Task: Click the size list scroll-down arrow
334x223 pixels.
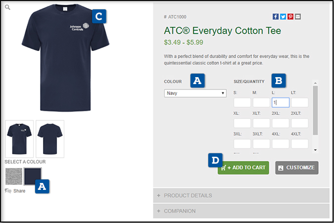Action: [x=315, y=150]
